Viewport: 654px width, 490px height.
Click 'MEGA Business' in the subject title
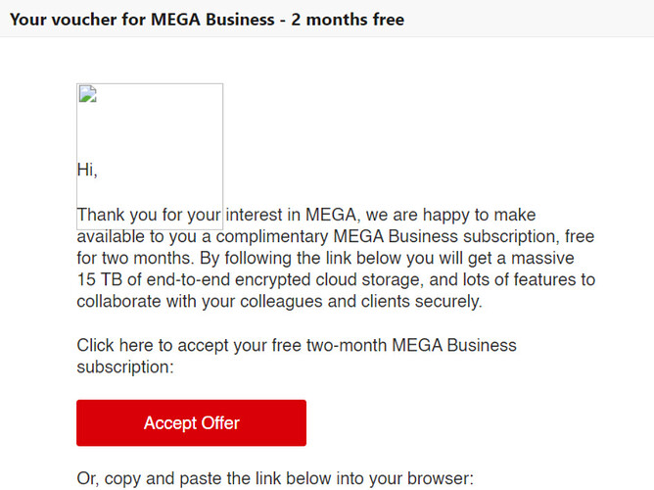(212, 20)
